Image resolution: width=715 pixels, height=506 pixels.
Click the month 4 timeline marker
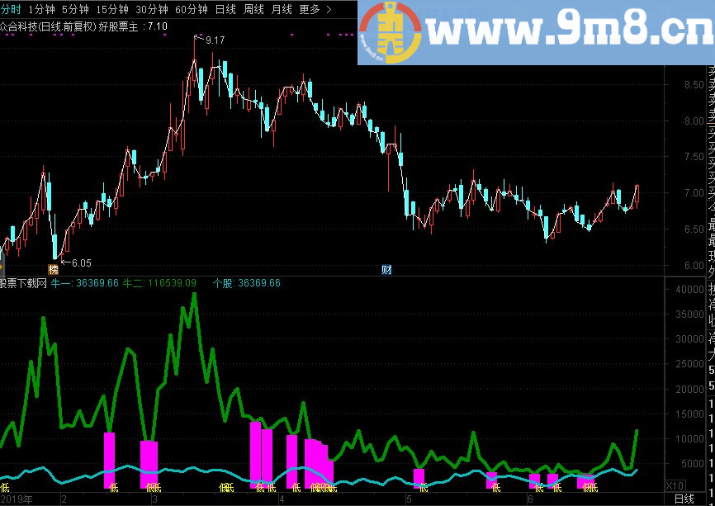point(282,499)
